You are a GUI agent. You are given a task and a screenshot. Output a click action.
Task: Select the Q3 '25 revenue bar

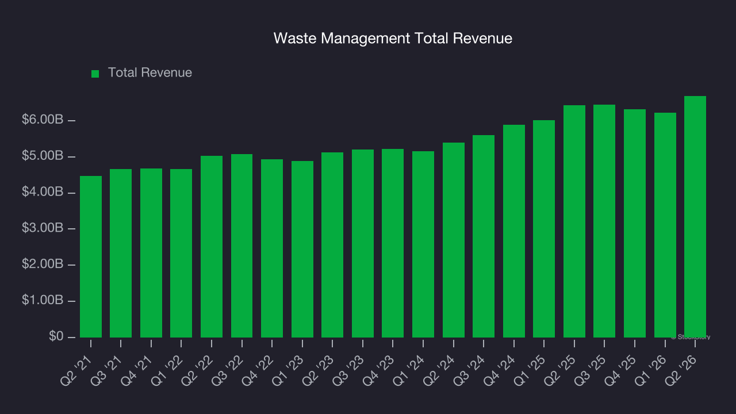pos(604,221)
